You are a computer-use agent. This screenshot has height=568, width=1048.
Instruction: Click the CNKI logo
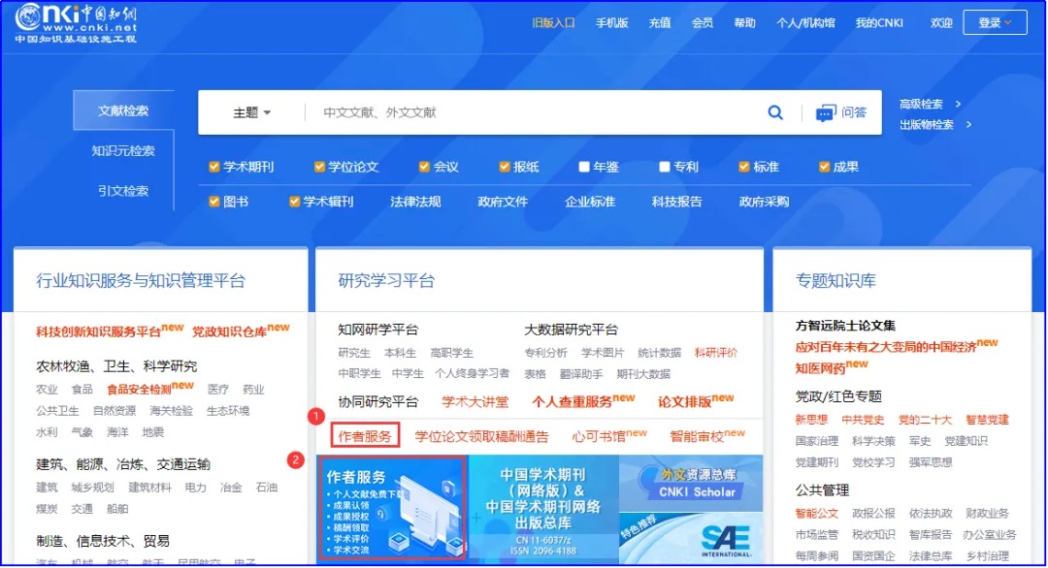pos(76,23)
